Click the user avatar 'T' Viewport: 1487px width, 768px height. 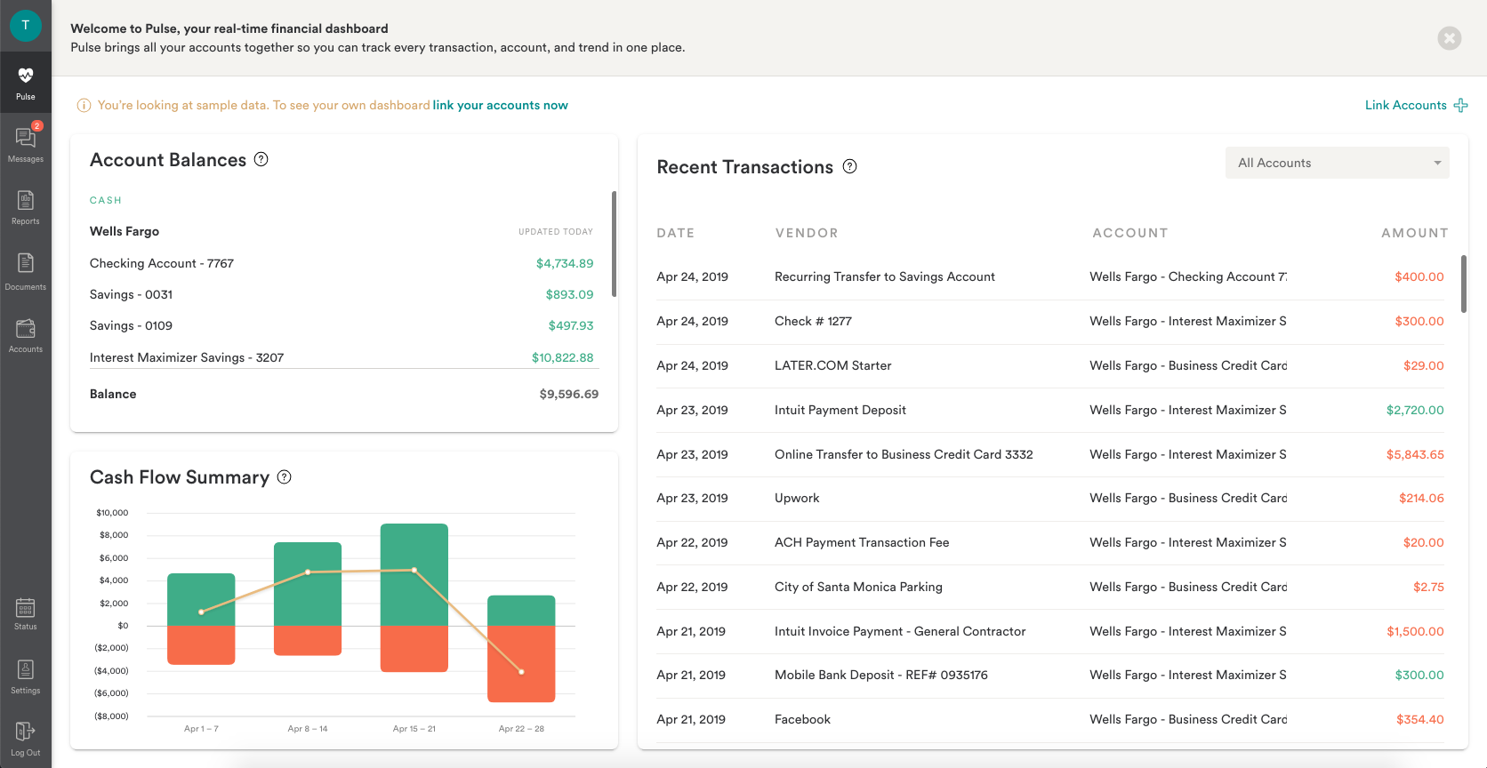pos(25,25)
